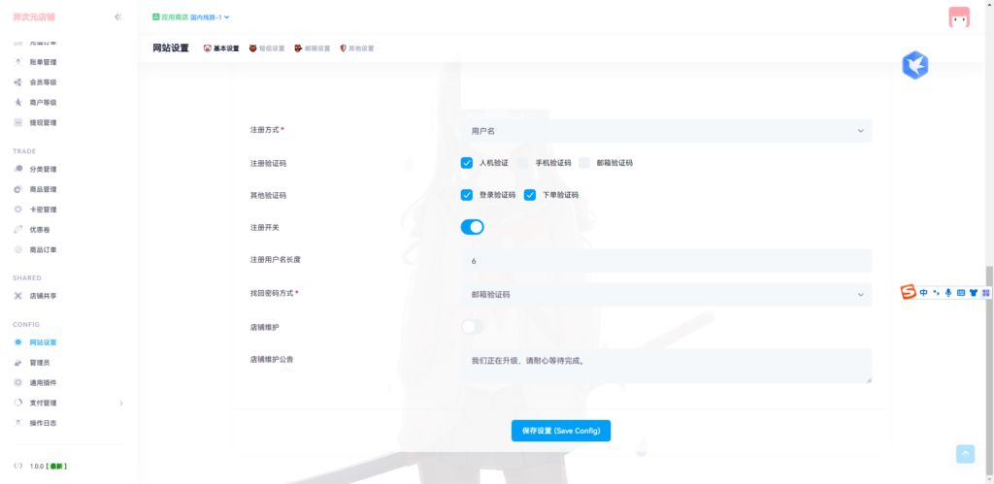Enable the 手机验证码 checkbox
The height and width of the screenshot is (484, 994).
coord(523,163)
